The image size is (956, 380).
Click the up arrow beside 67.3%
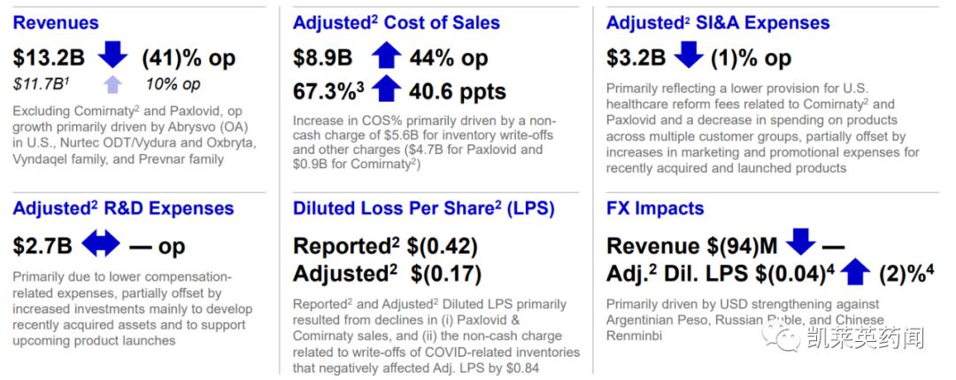385,89
